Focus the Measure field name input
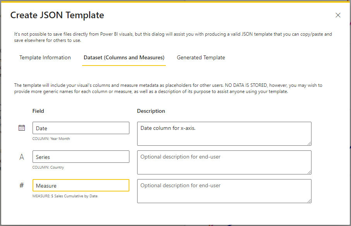Screen dimensions: 351x226 click(x=81, y=185)
